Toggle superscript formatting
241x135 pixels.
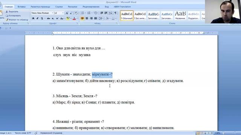[x=57, y=18]
